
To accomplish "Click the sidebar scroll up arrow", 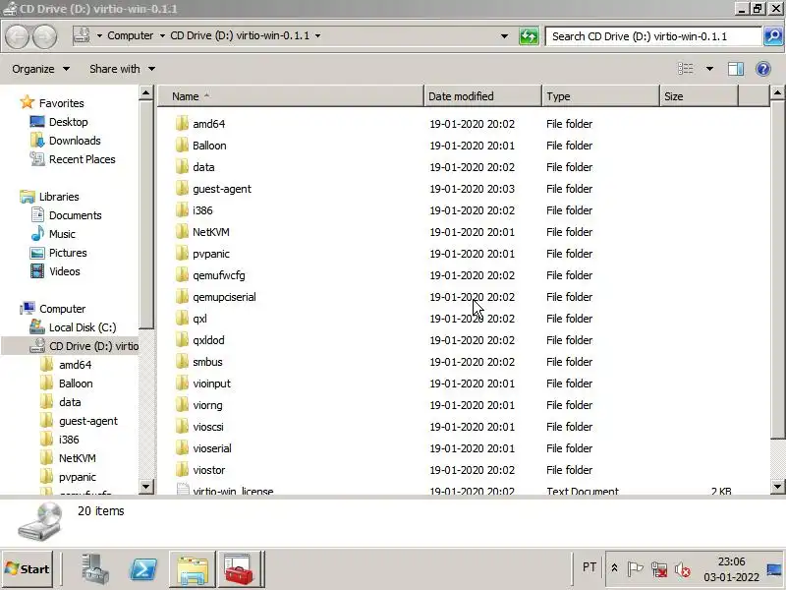I will (x=145, y=92).
